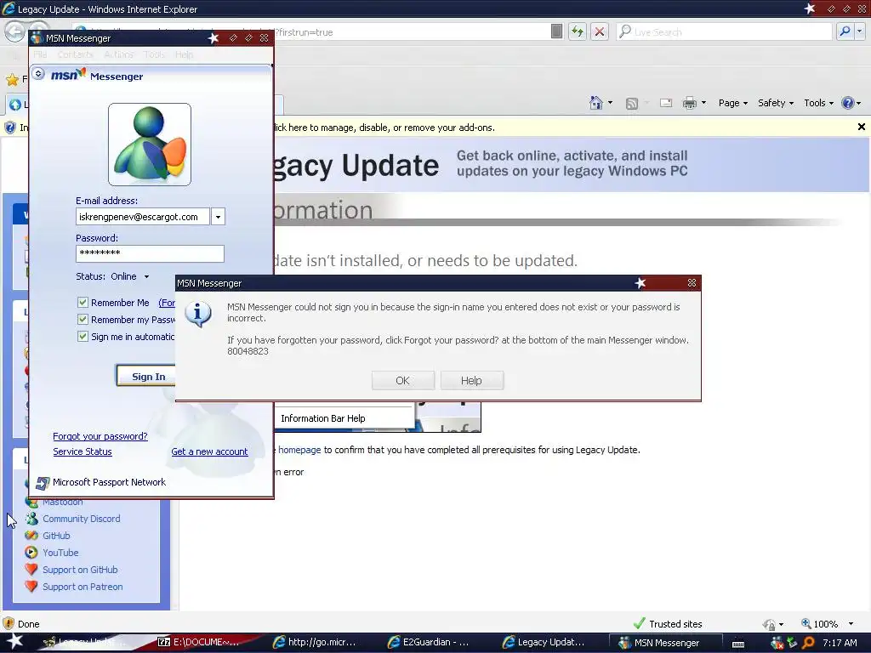Click the Live Search input box
This screenshot has height=653, width=871.
(x=725, y=31)
